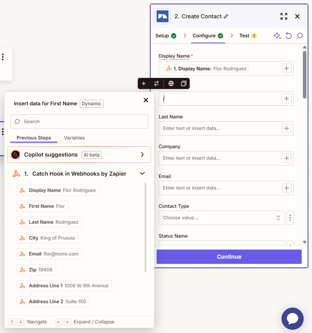Click the swap arrows icon in floating toolbar
The width and height of the screenshot is (312, 333).
[156, 83]
